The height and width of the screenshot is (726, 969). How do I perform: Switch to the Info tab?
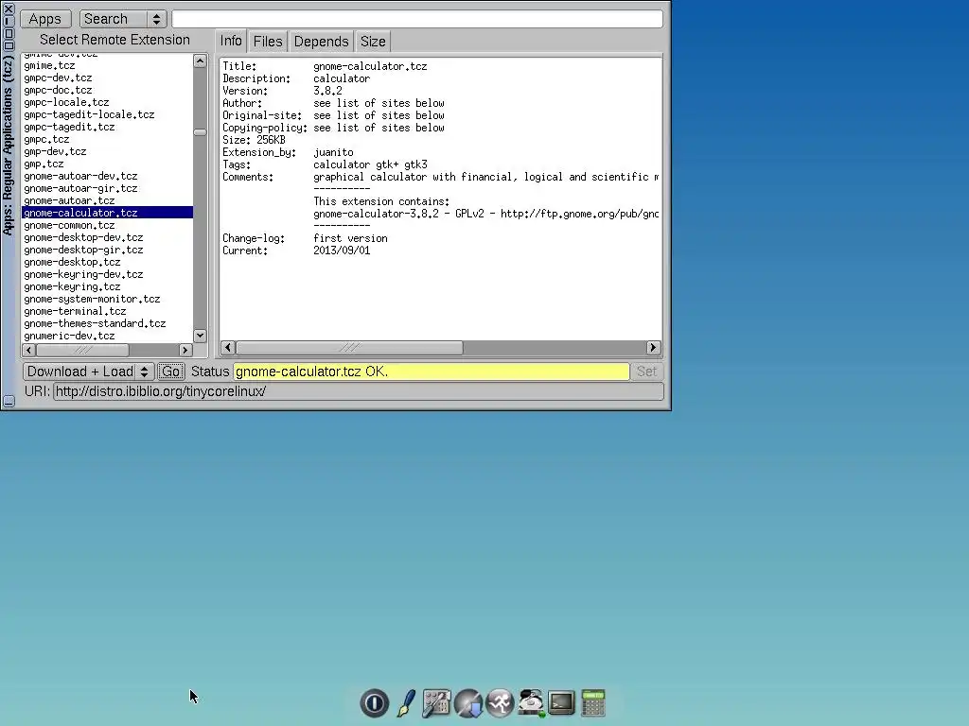click(x=231, y=41)
